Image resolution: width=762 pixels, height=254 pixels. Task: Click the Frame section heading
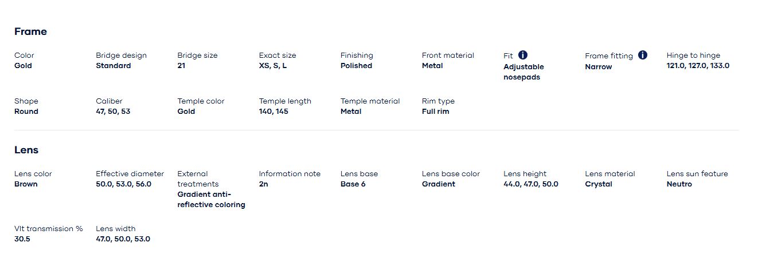(30, 31)
